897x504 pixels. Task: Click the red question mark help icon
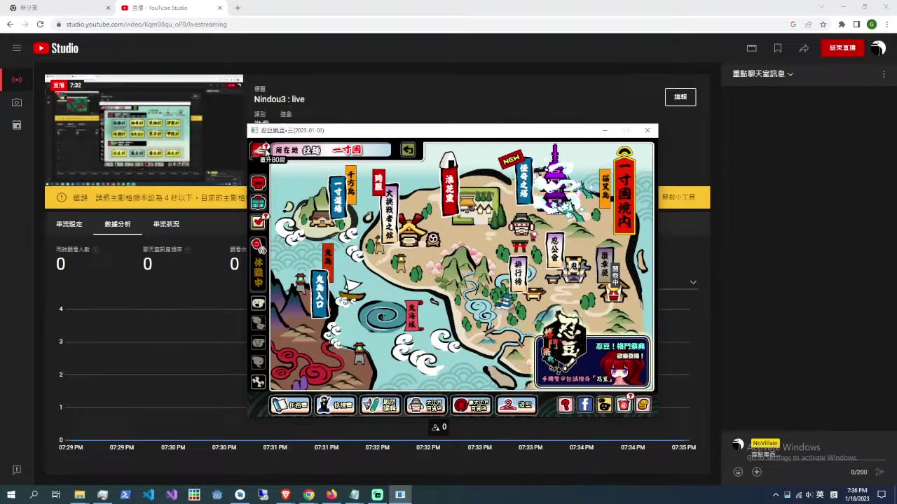point(566,405)
